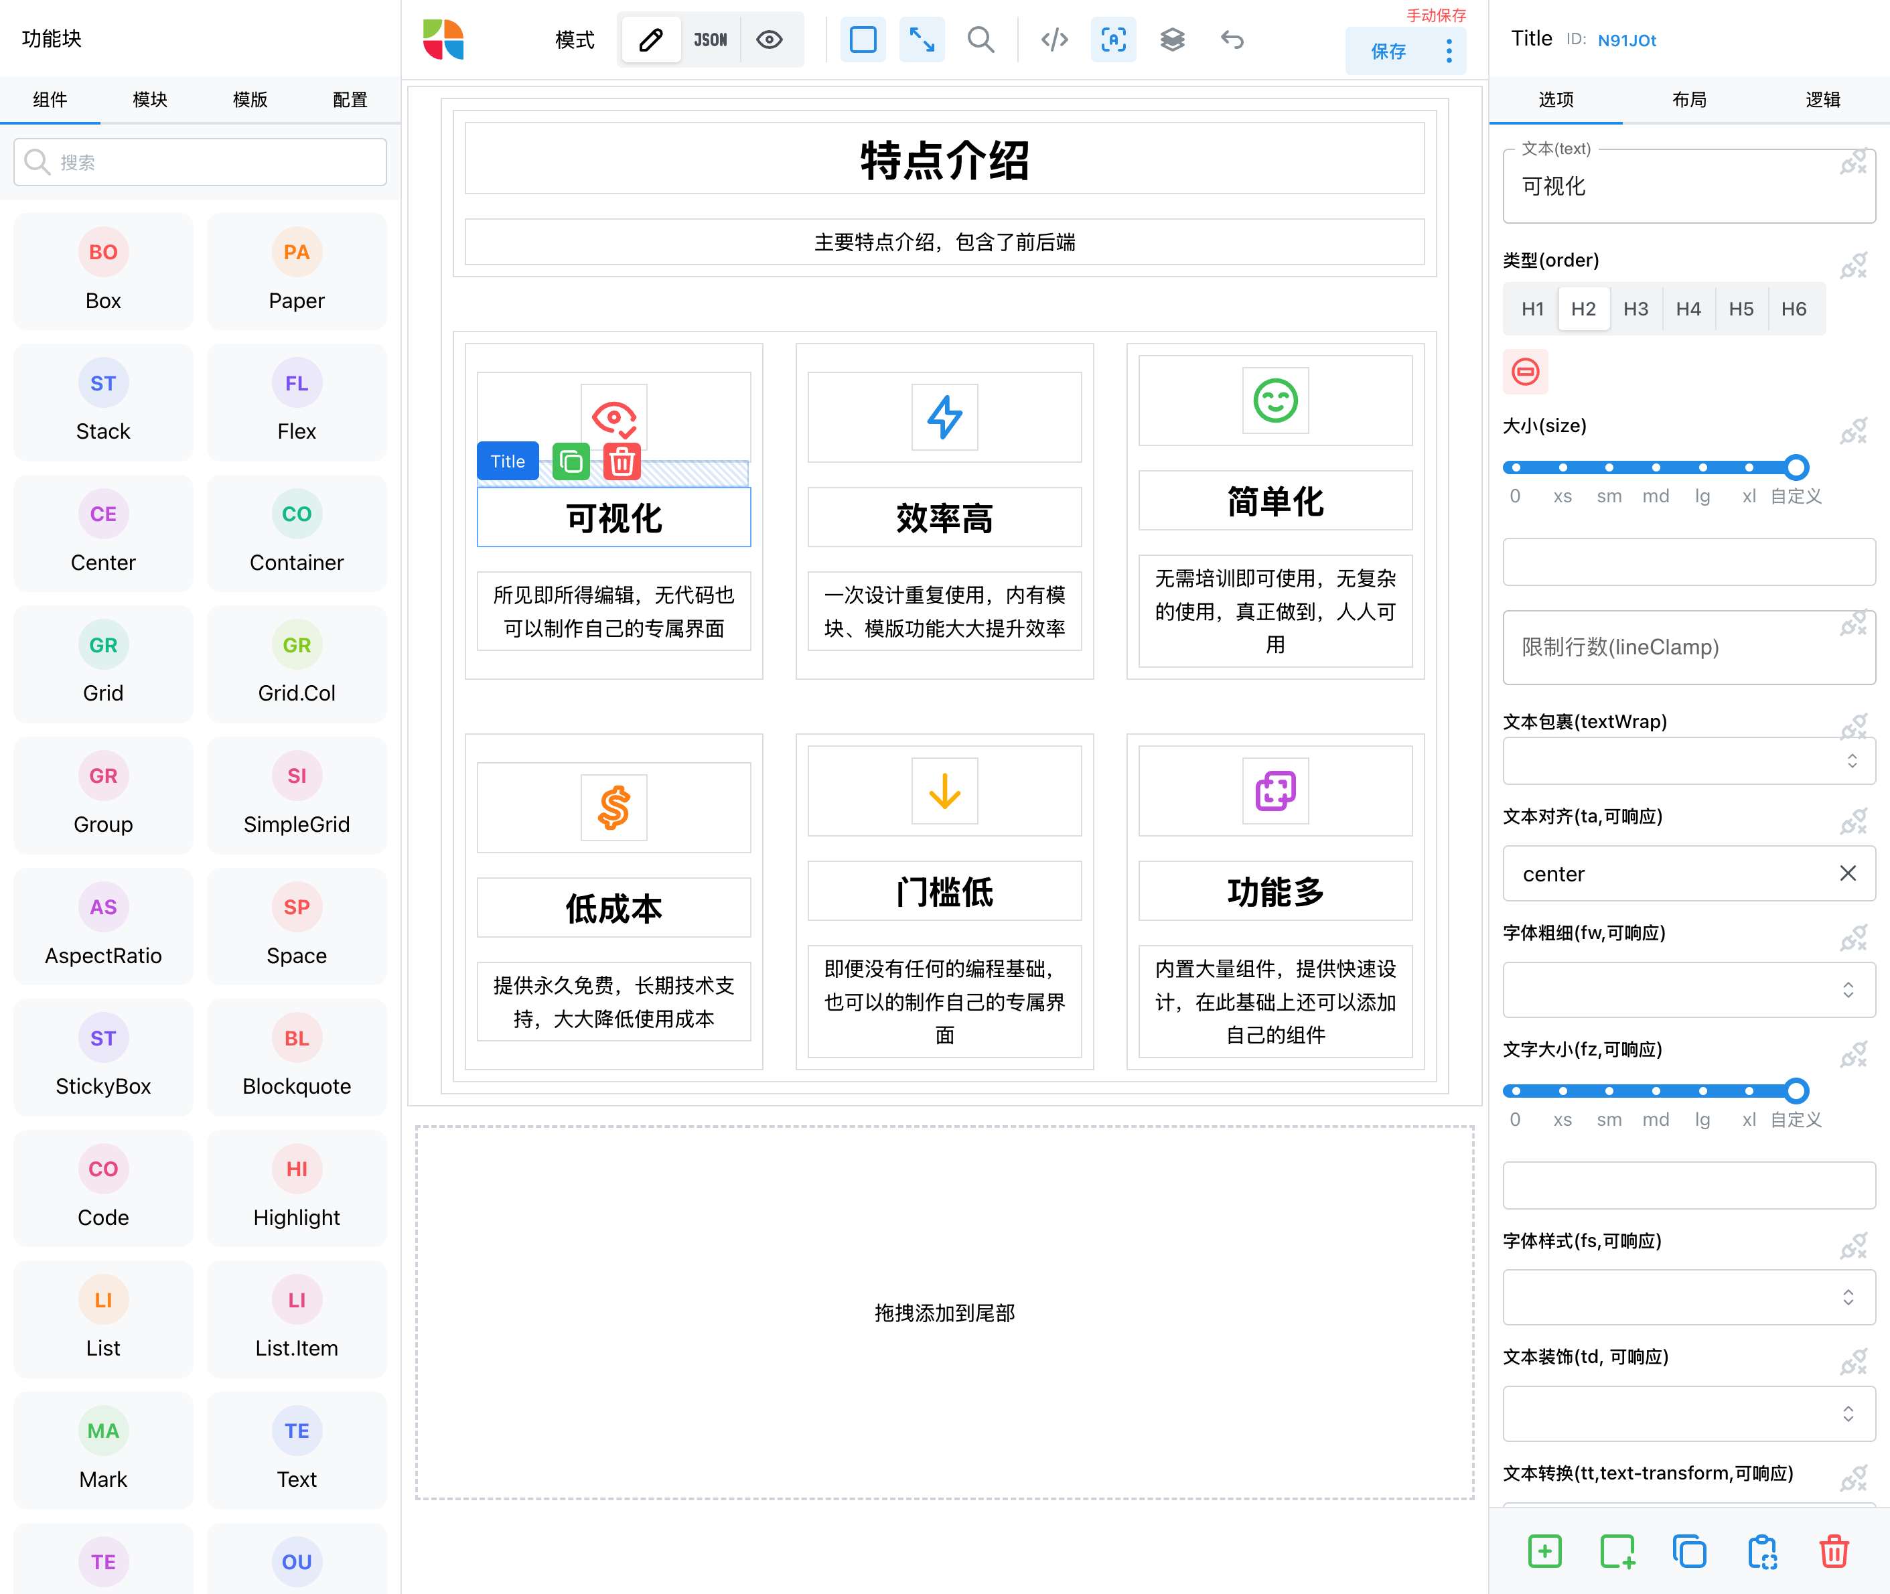Viewport: 1890px width, 1594px height.
Task: Open the 文本装饰(td) dropdown
Action: click(1688, 1413)
